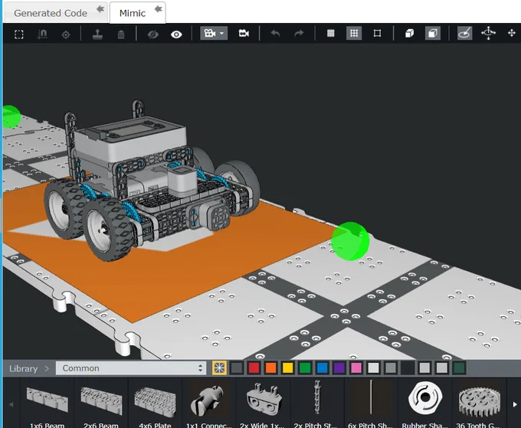Image resolution: width=521 pixels, height=428 pixels.
Task: Select the 2x Pitch Standoff part
Action: coord(317,404)
